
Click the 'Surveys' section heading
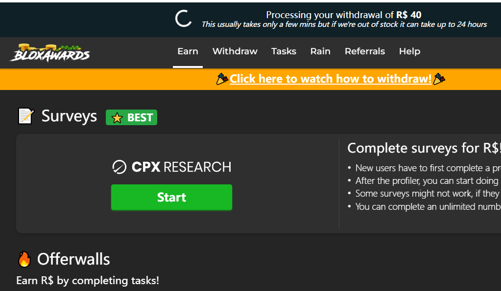(69, 116)
